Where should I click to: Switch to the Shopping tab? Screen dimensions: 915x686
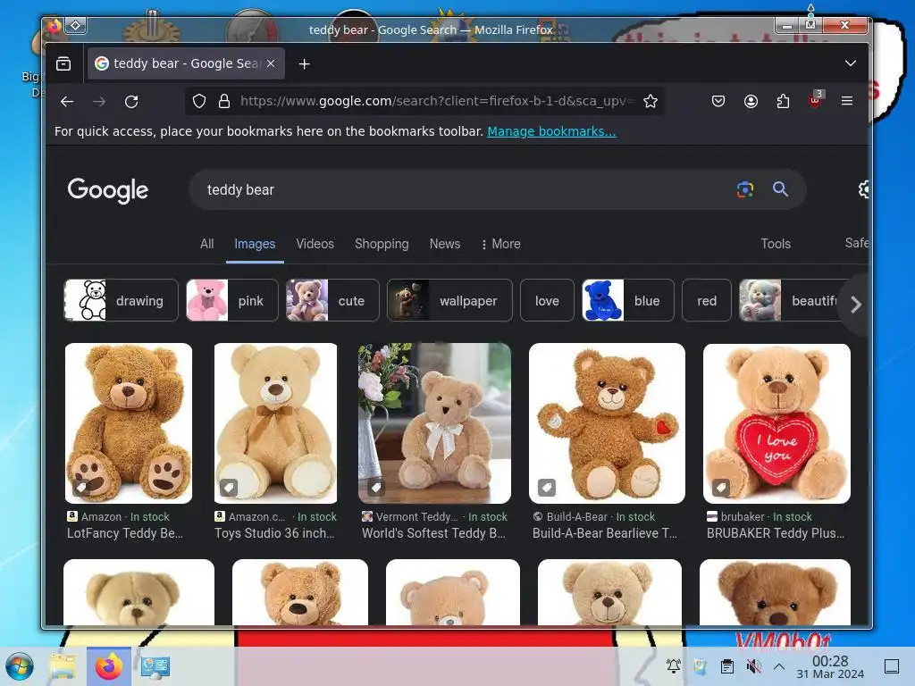(x=382, y=244)
